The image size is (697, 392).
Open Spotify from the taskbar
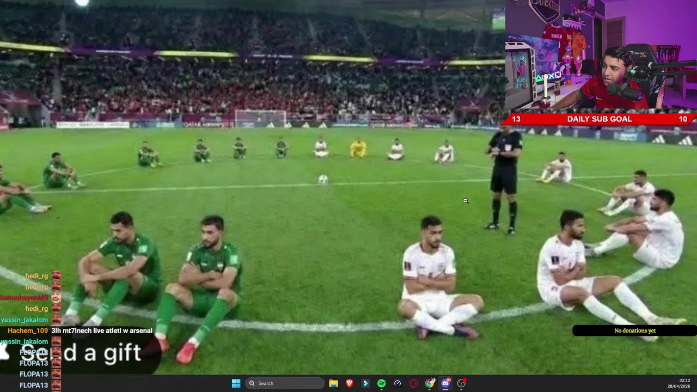coord(381,383)
